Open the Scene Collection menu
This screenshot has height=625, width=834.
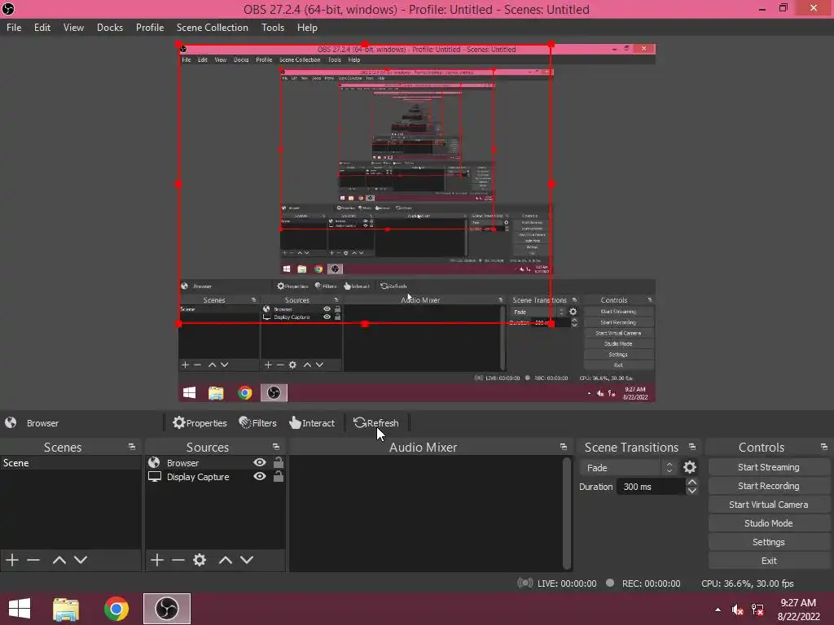(x=213, y=28)
